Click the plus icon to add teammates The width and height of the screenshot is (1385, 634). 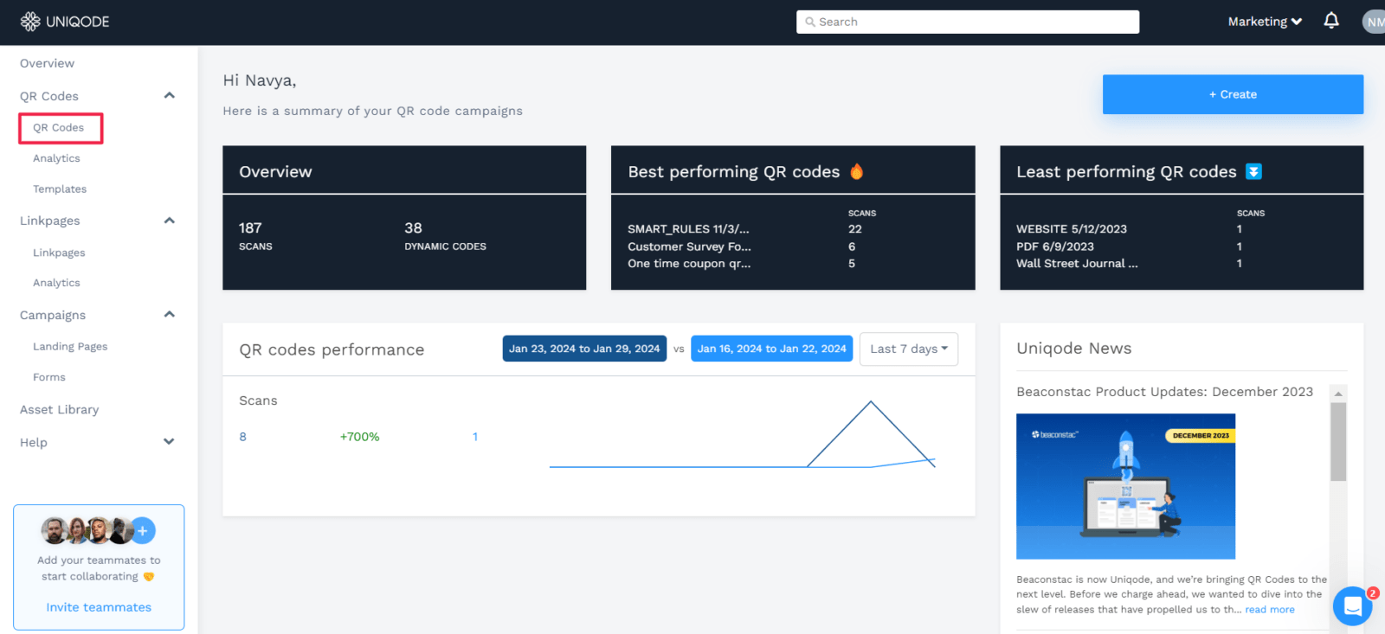point(144,530)
